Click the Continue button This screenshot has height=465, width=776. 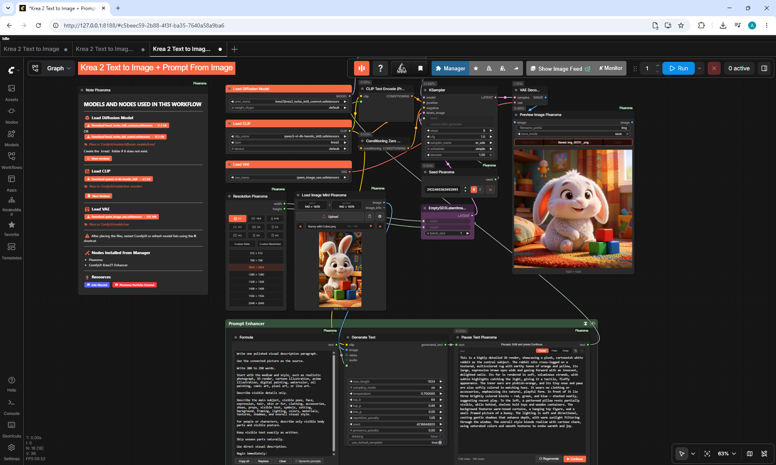pyautogui.click(x=574, y=459)
